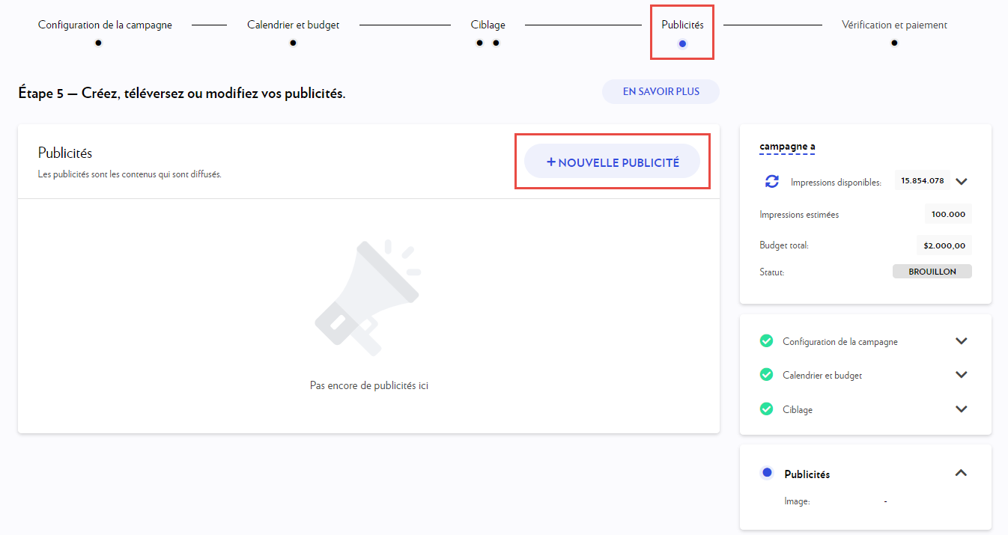Expand Configuration de la campagne summary section

tap(962, 341)
